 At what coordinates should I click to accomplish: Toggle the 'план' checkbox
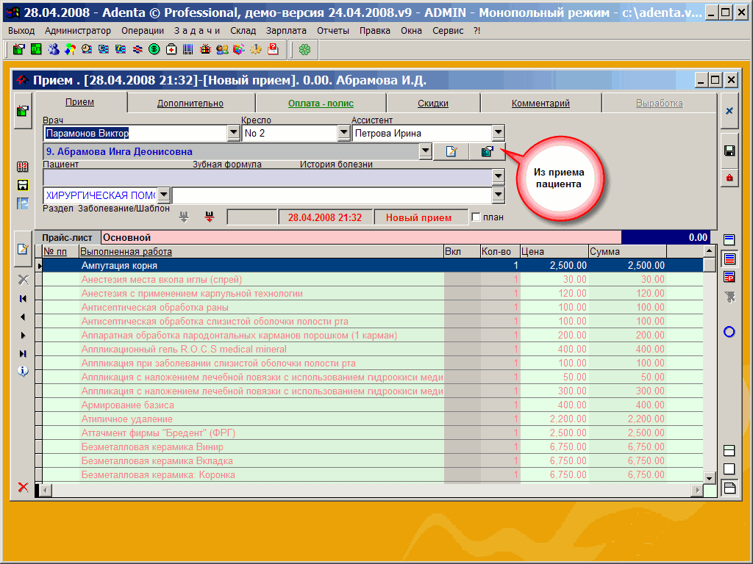click(x=476, y=217)
